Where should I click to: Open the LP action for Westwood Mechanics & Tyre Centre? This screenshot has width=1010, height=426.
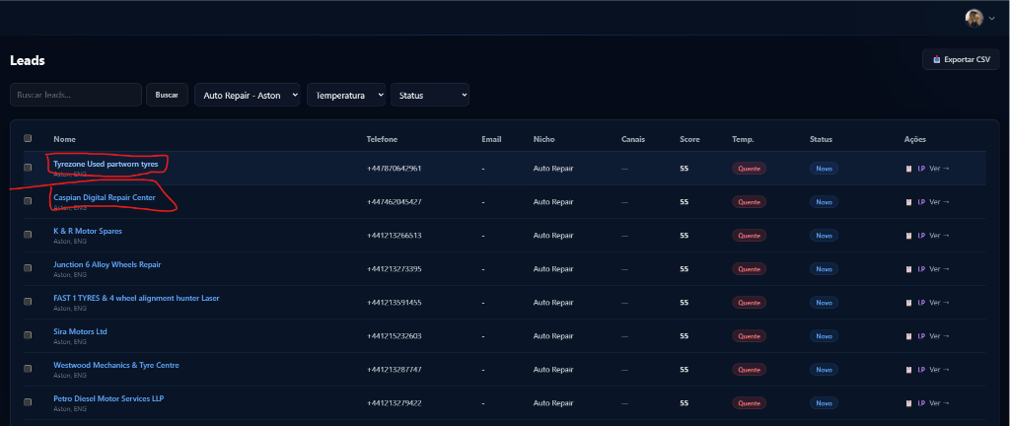tap(921, 370)
